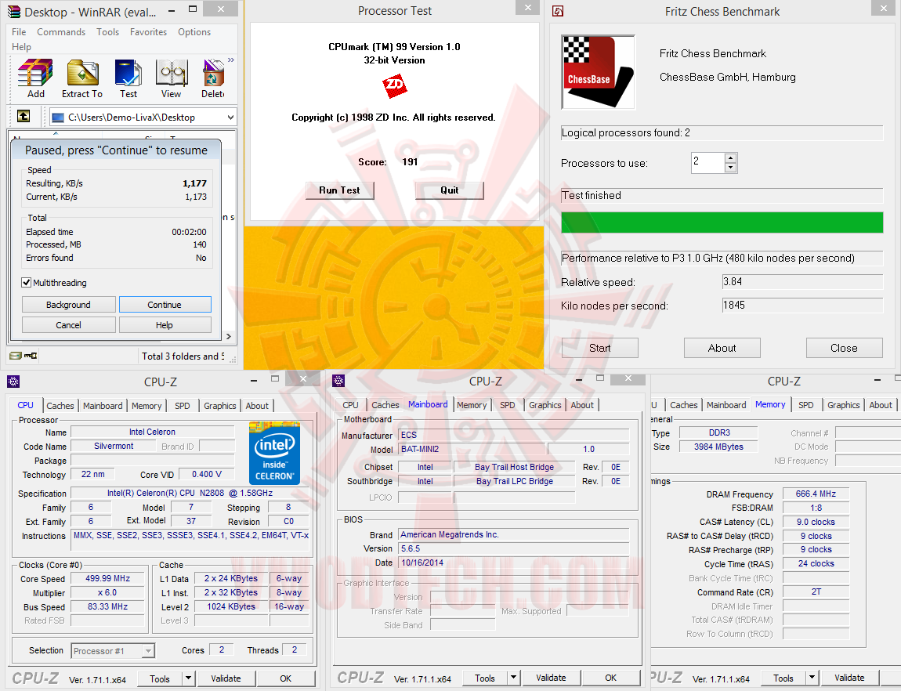
Task: Click Tools button in Memory CPU-Z window
Action: pyautogui.click(x=783, y=678)
